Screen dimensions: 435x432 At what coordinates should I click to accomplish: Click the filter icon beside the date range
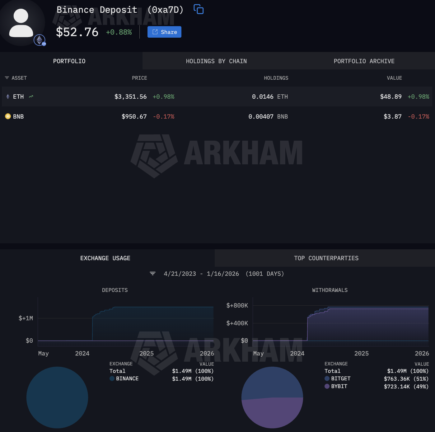pos(152,274)
